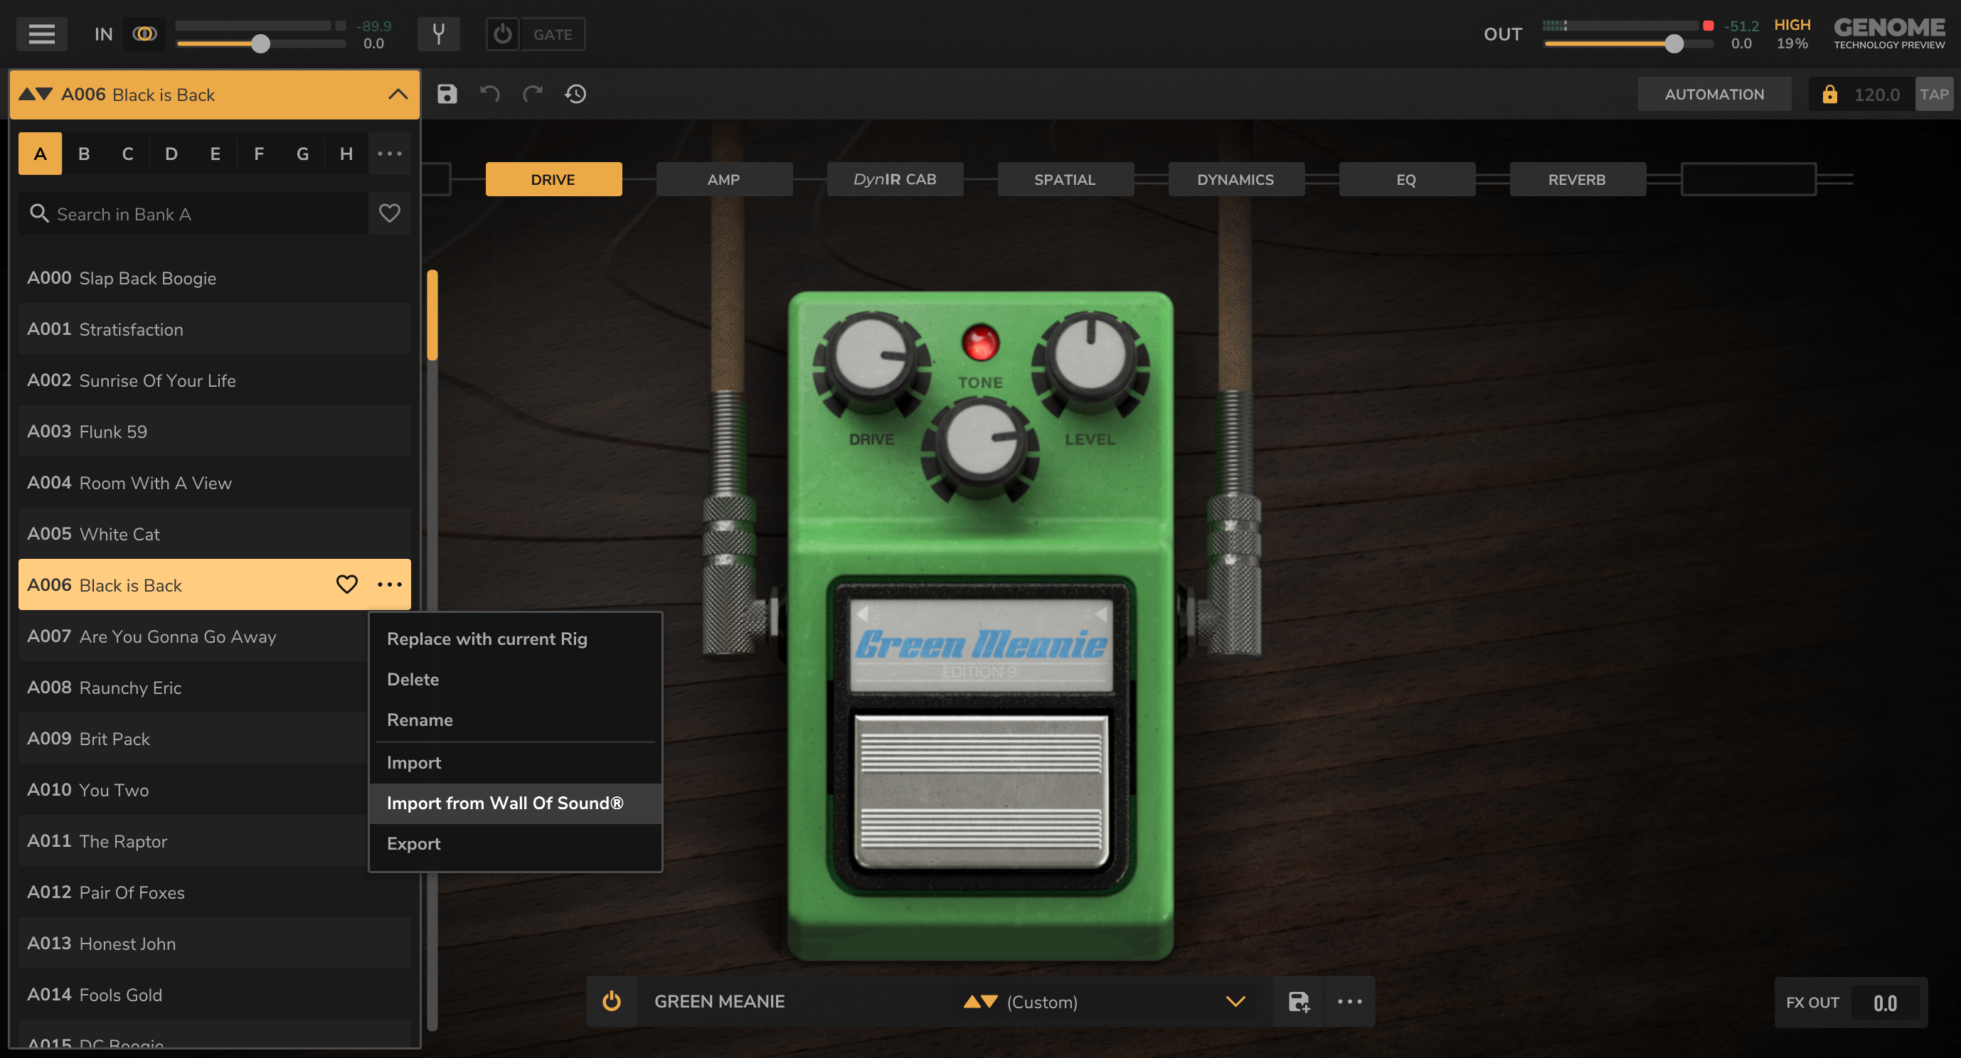Load preset A005 White Cat

click(215, 533)
